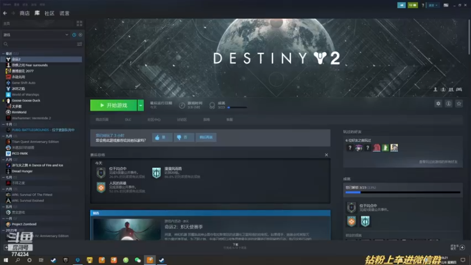Click the library search field
Viewport: 471px width, 265px height.
tap(39, 44)
